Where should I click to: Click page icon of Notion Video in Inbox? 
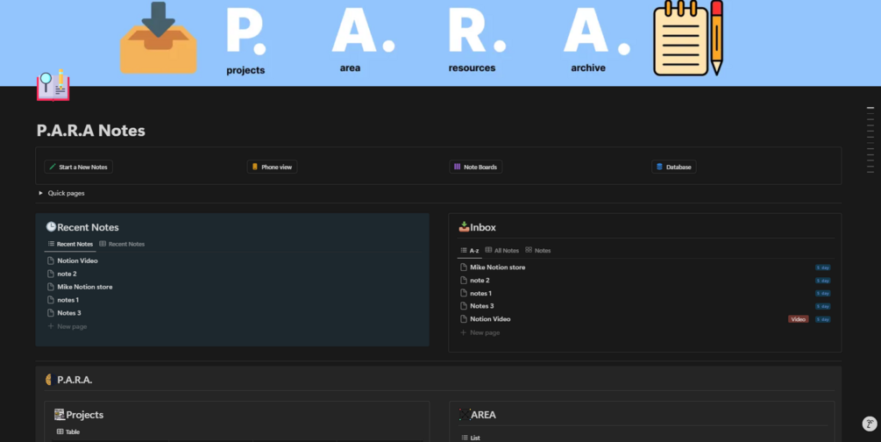(464, 319)
